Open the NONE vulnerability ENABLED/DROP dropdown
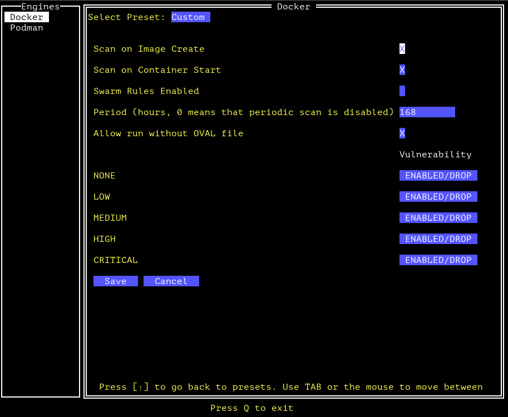This screenshot has height=417, width=508. click(x=438, y=176)
